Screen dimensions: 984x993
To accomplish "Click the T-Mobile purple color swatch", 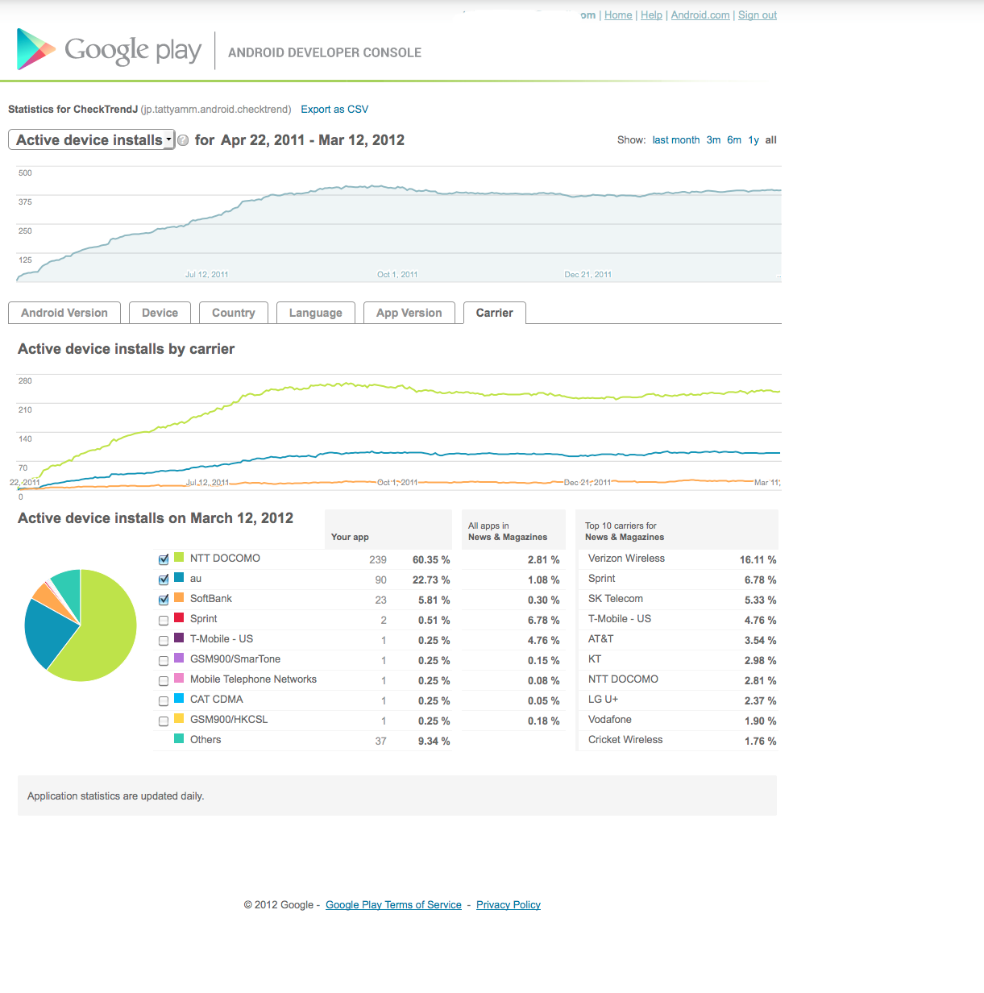I will 179,638.
